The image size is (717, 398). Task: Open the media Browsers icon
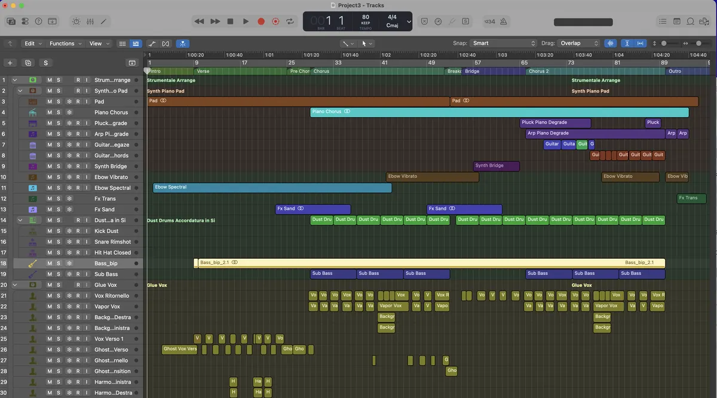tap(705, 21)
